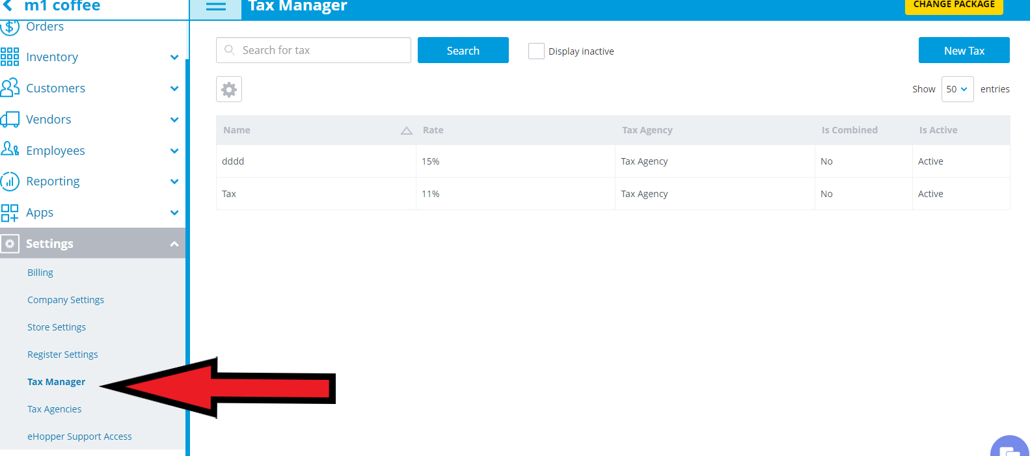Sort by the Rate column header
Screen dimensions: 1030x456
pos(433,130)
